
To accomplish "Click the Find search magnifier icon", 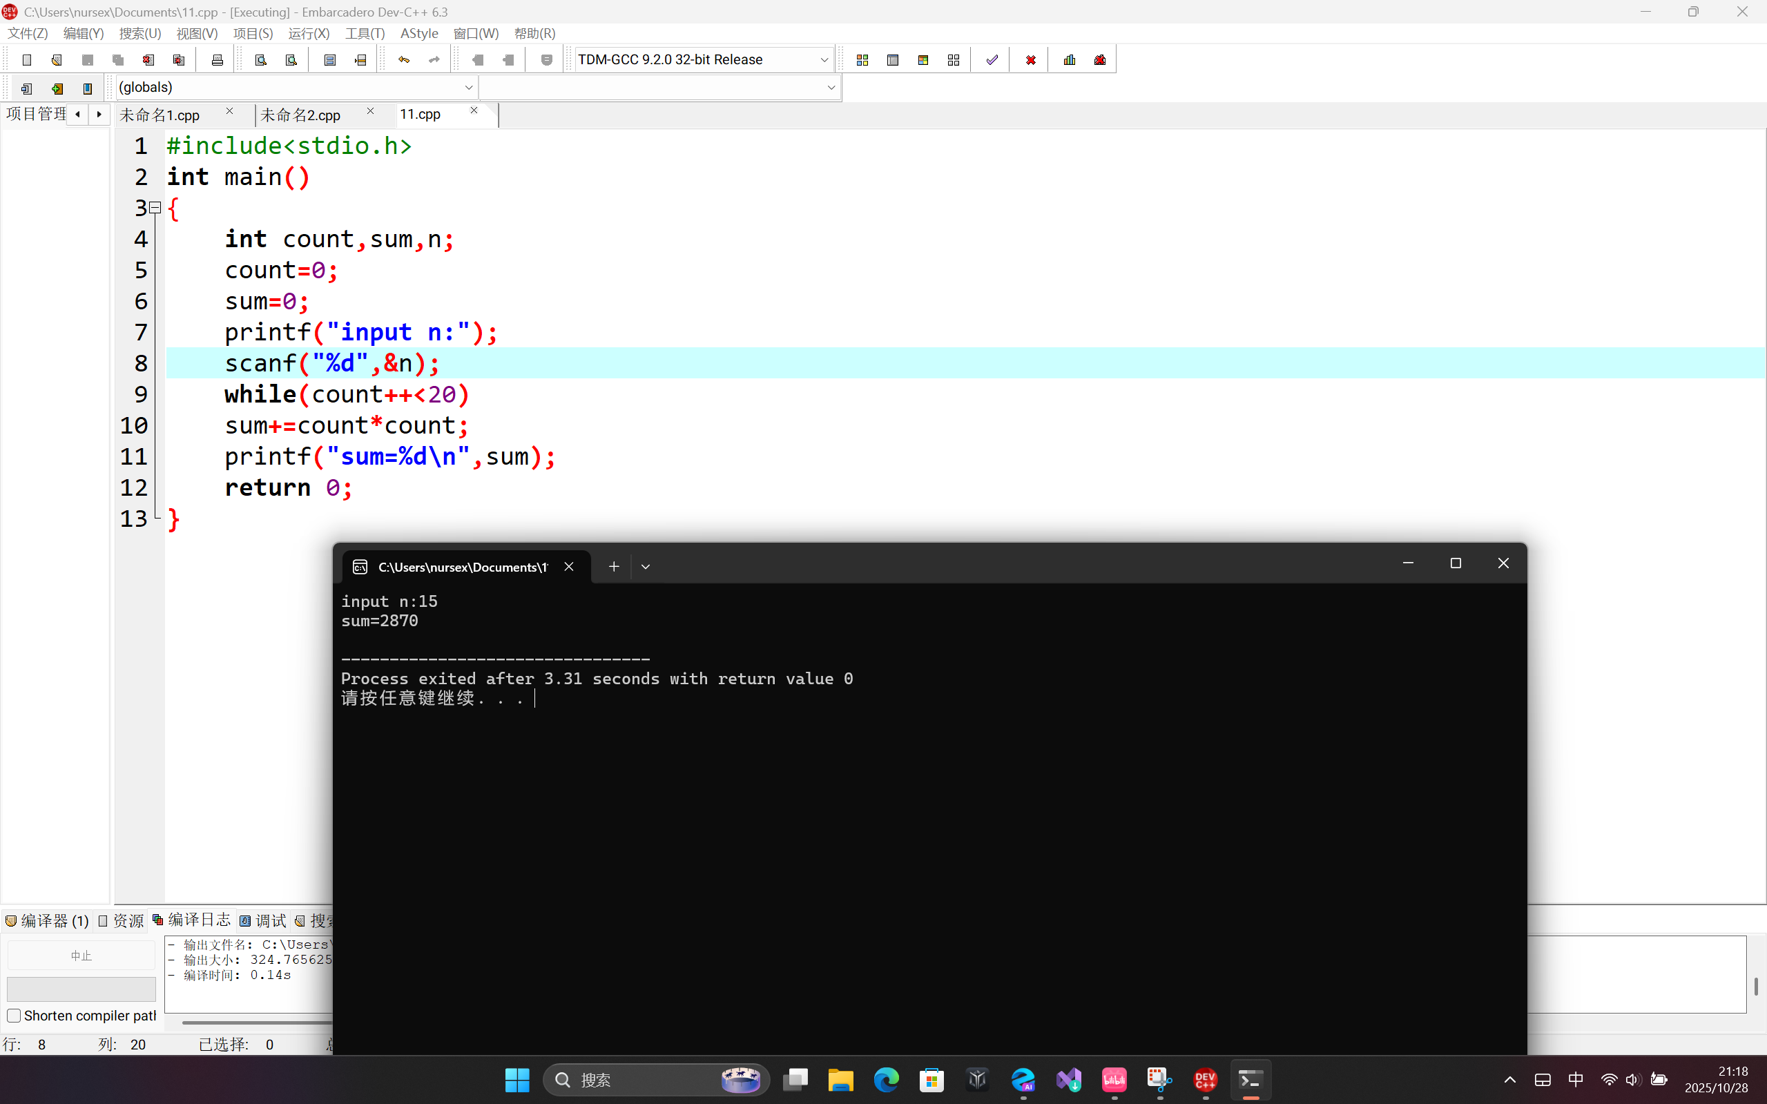I will [x=261, y=60].
